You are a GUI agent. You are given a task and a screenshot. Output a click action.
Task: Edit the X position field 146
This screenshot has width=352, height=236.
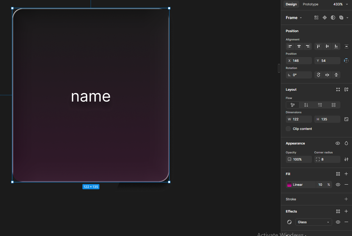(299, 61)
